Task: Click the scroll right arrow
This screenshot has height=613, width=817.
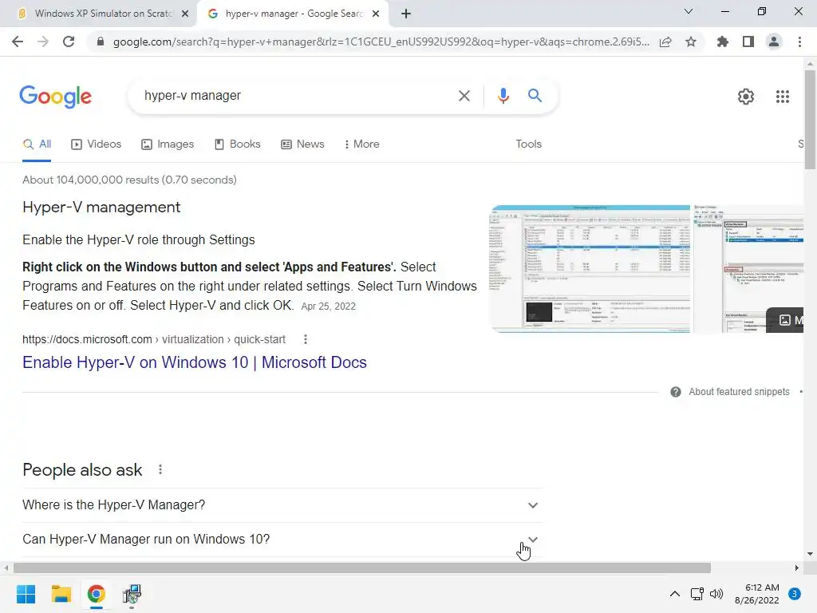Action: point(797,568)
